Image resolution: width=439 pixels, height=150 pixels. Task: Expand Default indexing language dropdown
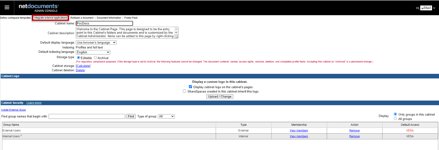(x=93, y=52)
